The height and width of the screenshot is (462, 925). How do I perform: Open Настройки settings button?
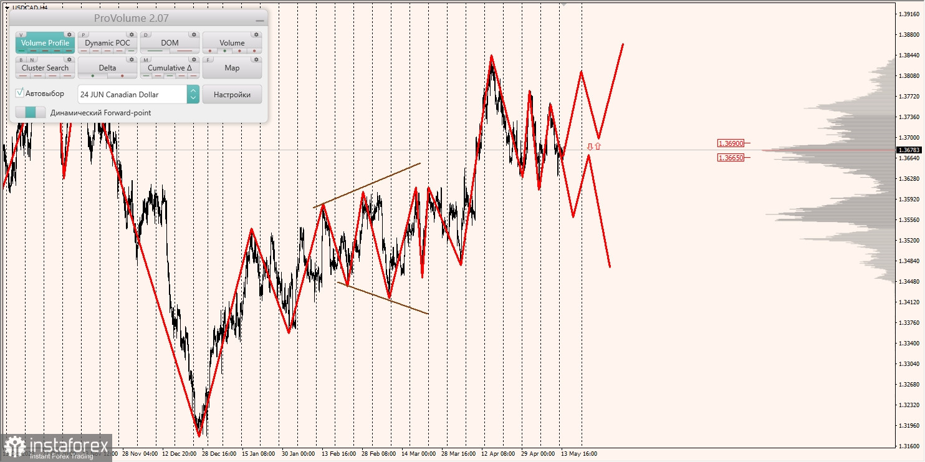point(232,94)
